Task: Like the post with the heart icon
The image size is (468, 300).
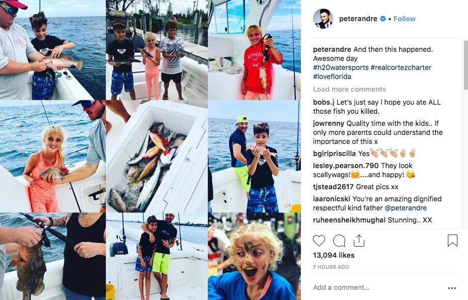Action: pyautogui.click(x=319, y=241)
